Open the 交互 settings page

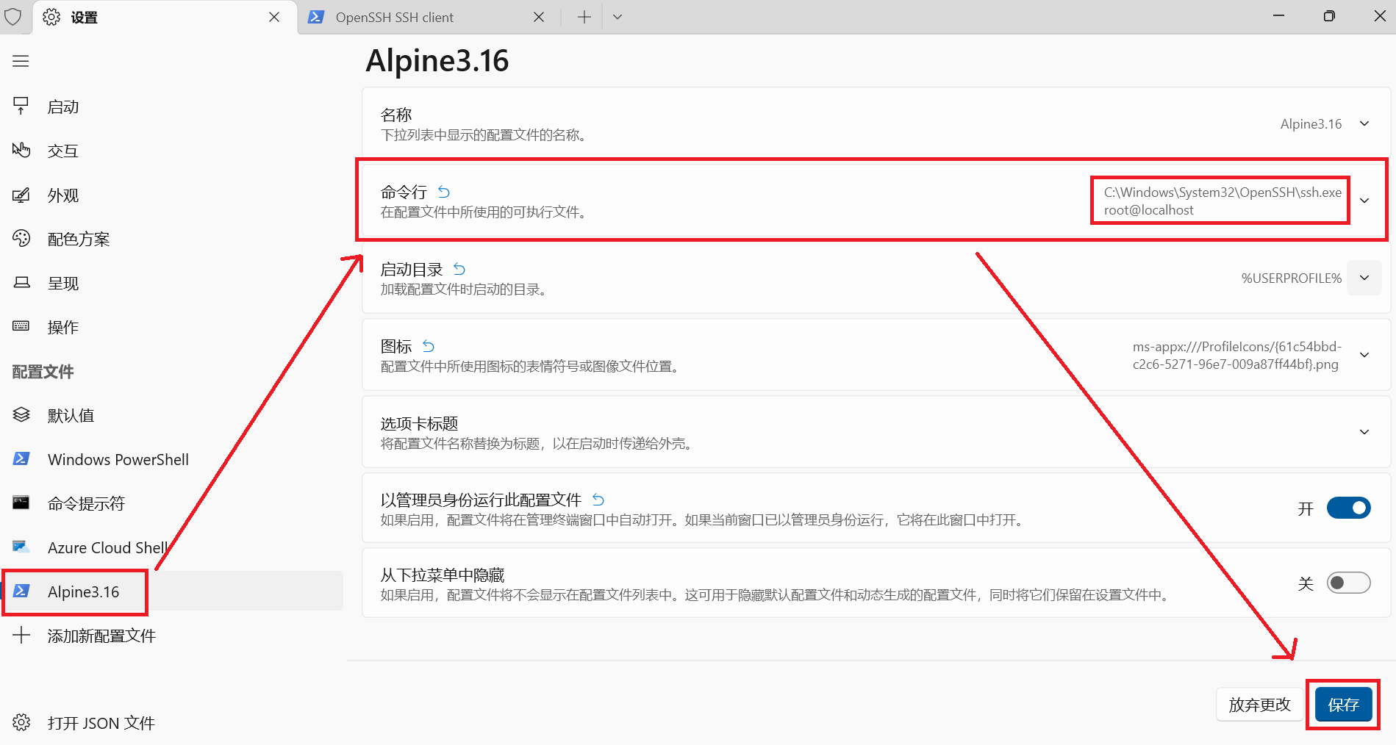pyautogui.click(x=171, y=151)
